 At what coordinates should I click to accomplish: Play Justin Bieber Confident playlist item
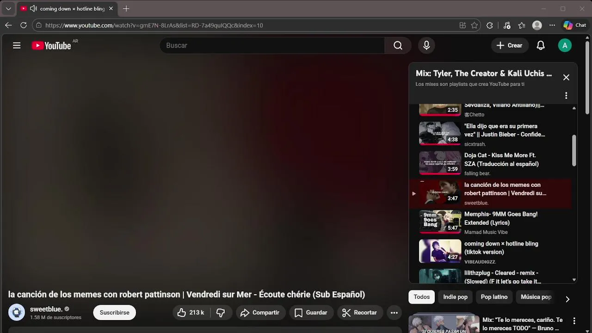[x=491, y=134]
